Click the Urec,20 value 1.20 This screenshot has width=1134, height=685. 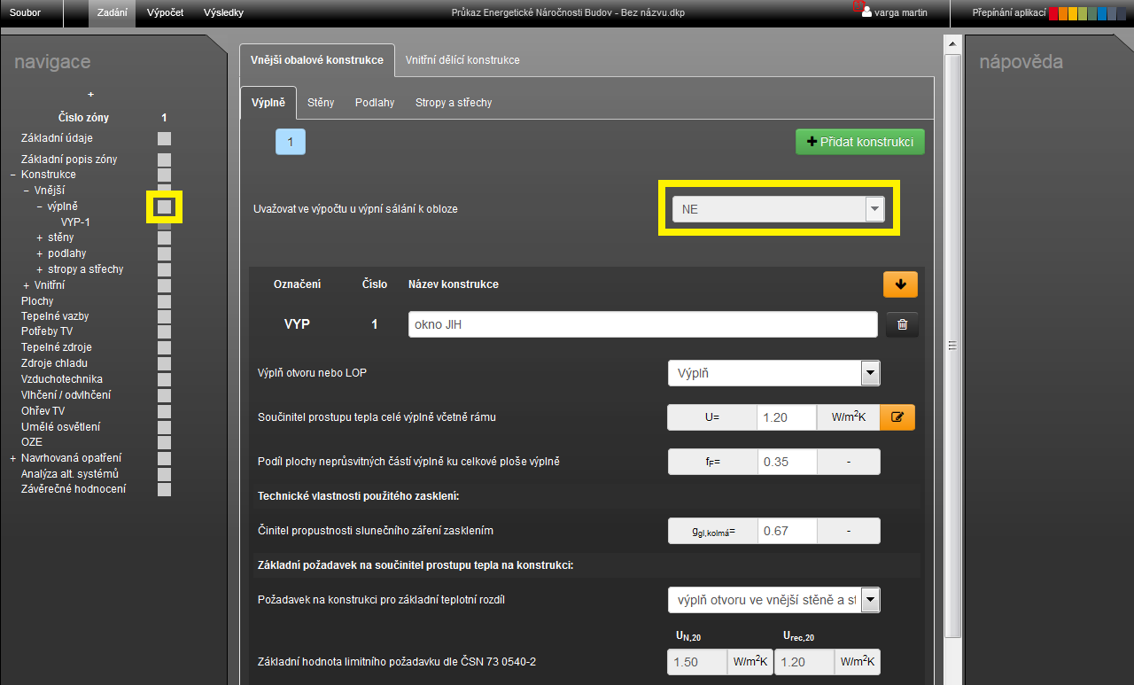[804, 662]
